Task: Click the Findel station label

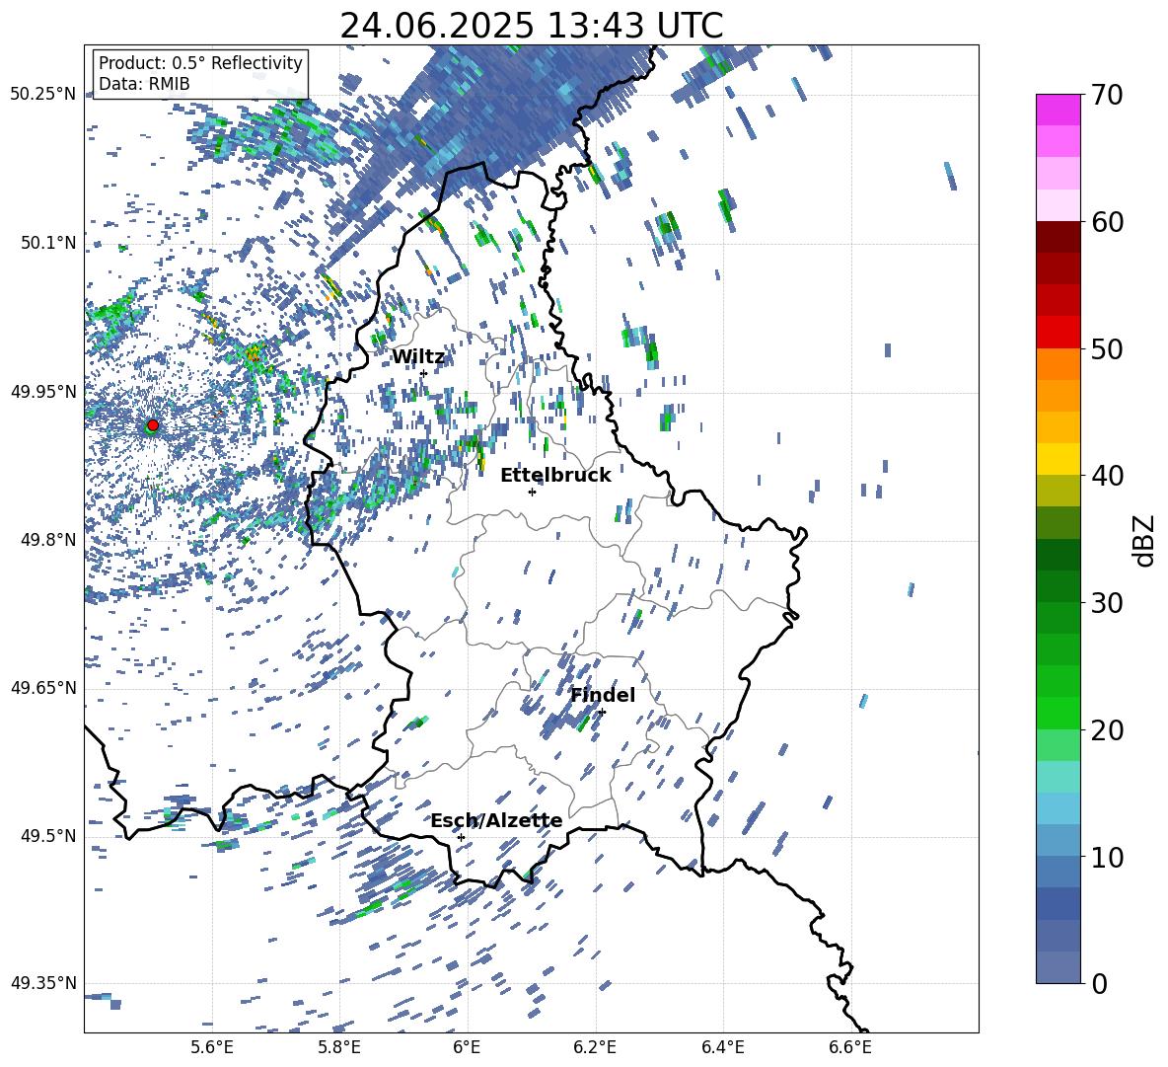Action: click(603, 695)
